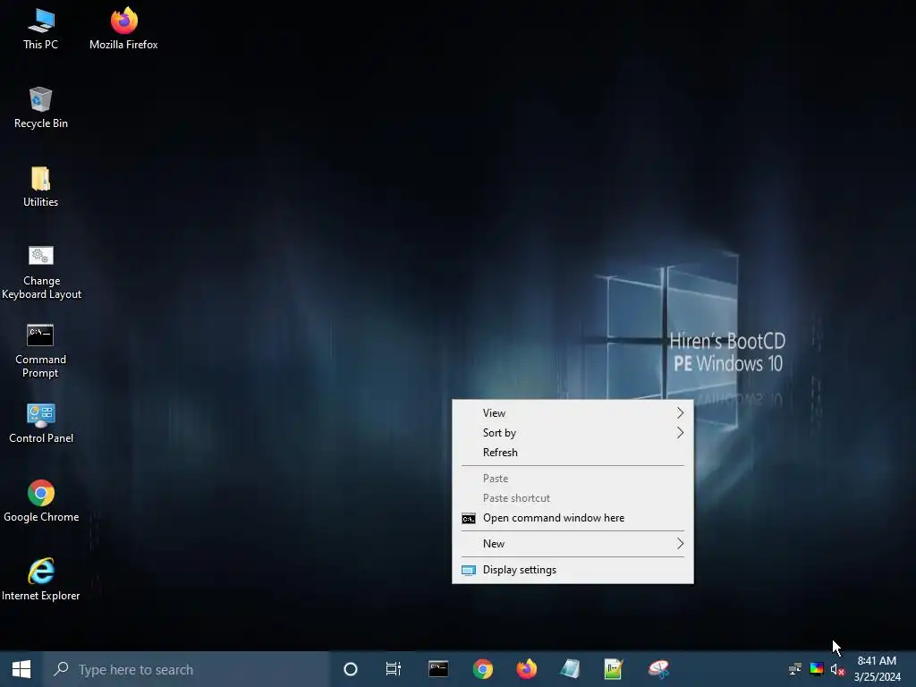
Task: Expand the arrow next to New
Action: coord(680,544)
